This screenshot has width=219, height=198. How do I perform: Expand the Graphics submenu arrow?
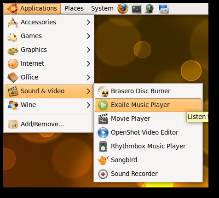(88, 50)
